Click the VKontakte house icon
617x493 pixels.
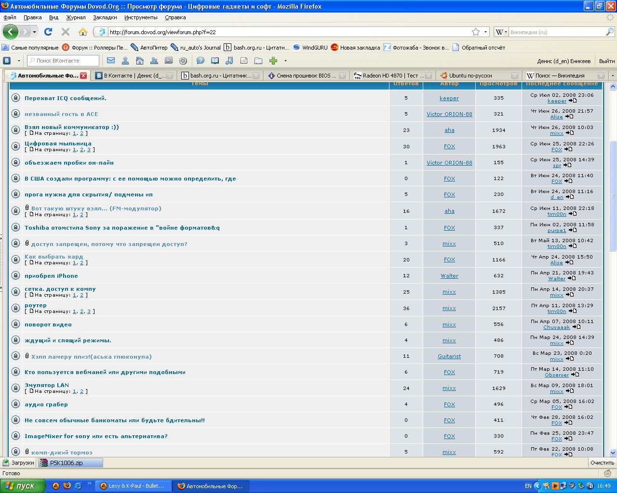pyautogui.click(x=140, y=61)
